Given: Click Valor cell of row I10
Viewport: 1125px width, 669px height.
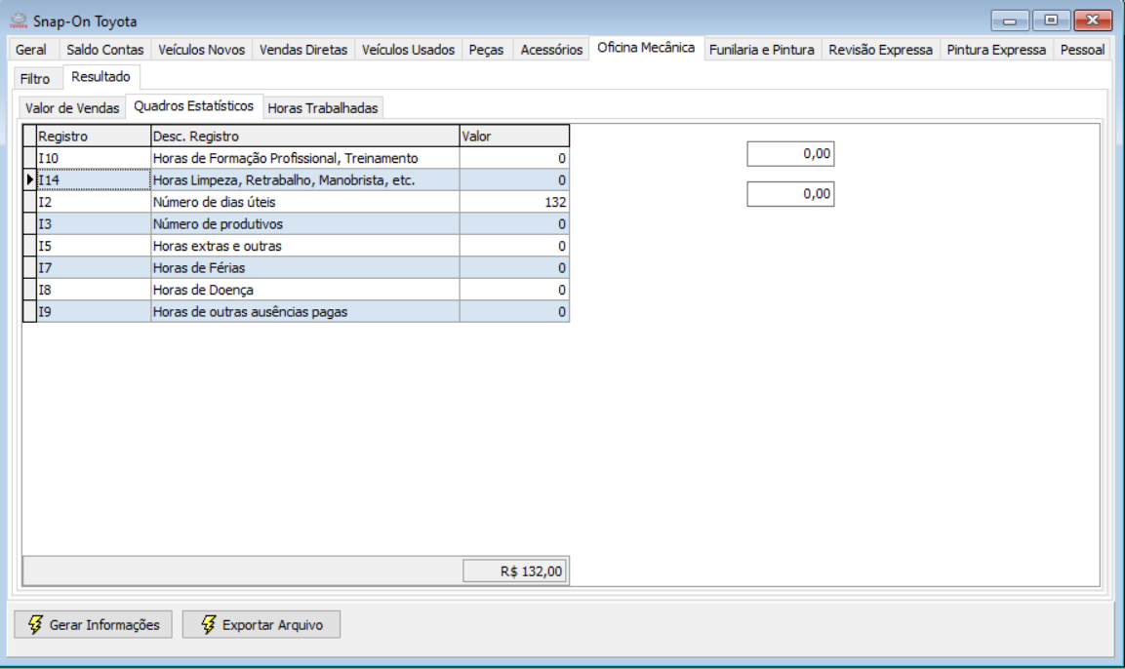Looking at the screenshot, I should (x=514, y=158).
